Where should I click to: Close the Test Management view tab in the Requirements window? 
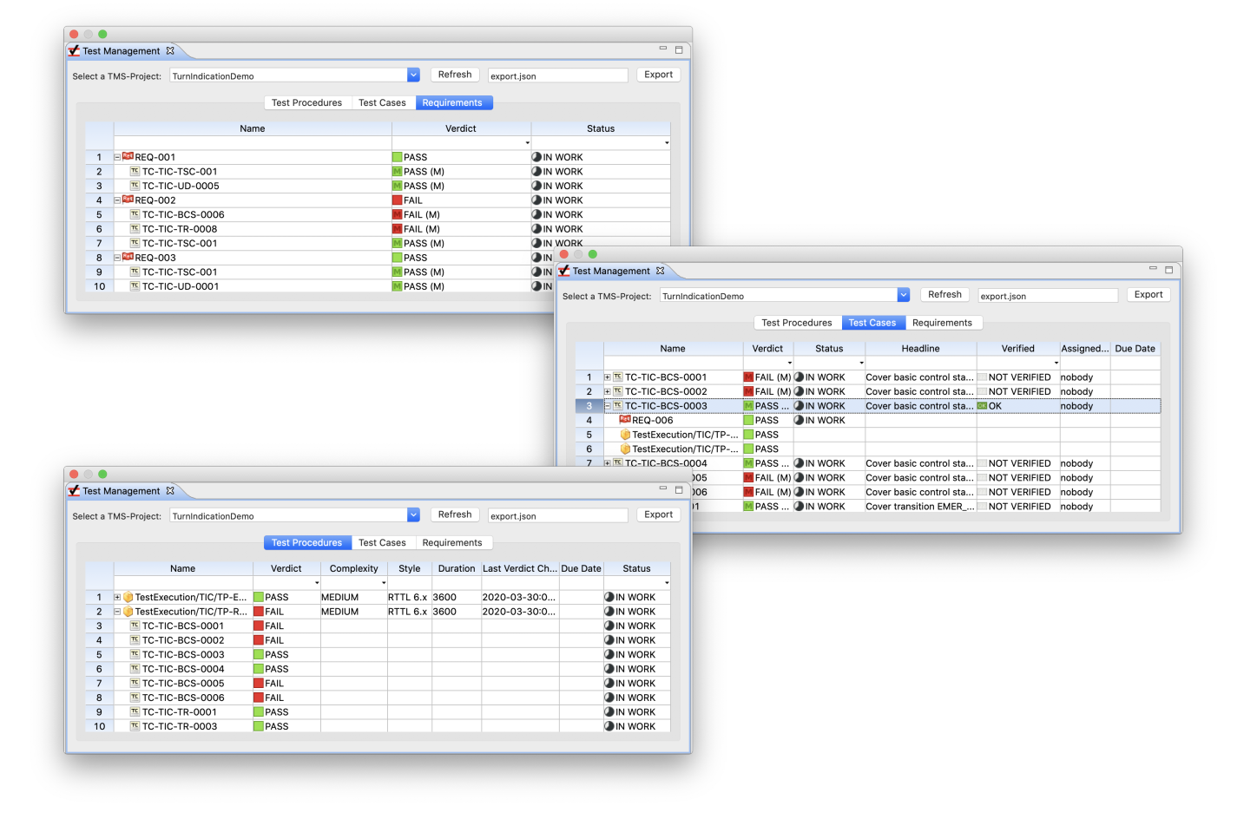pos(170,51)
